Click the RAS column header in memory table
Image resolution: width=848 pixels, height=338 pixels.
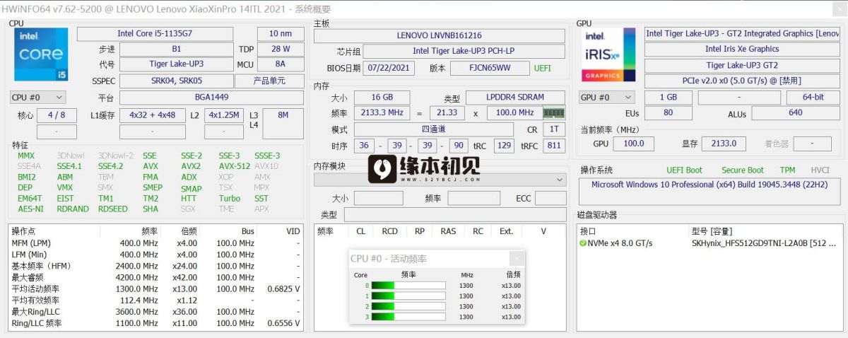point(448,231)
